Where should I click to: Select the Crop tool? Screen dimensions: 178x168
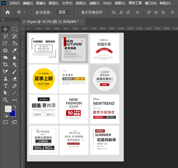[x=5, y=65]
